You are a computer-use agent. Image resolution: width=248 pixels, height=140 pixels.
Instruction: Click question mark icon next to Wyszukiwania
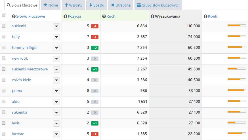coord(152,16)
